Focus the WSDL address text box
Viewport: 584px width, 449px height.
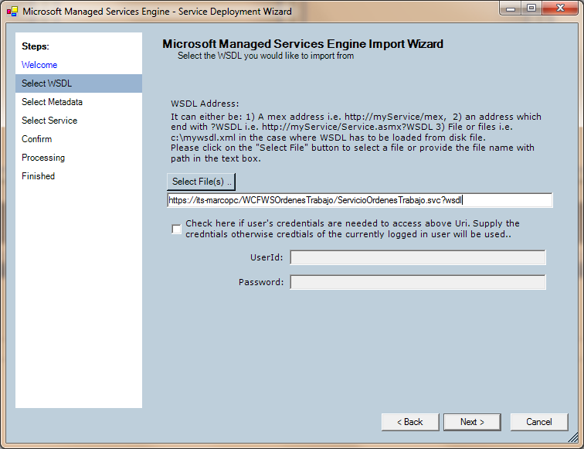(360, 200)
